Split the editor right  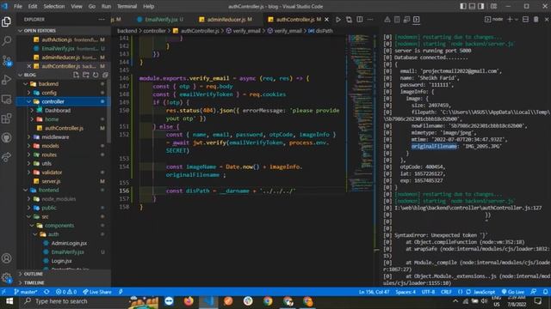click(360, 20)
